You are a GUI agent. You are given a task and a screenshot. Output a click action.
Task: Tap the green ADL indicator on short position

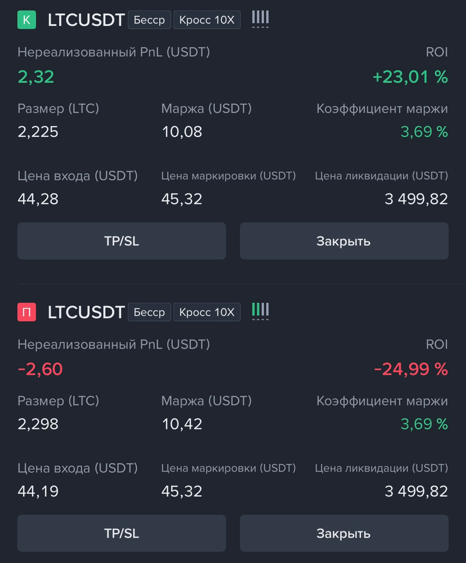[x=260, y=312]
